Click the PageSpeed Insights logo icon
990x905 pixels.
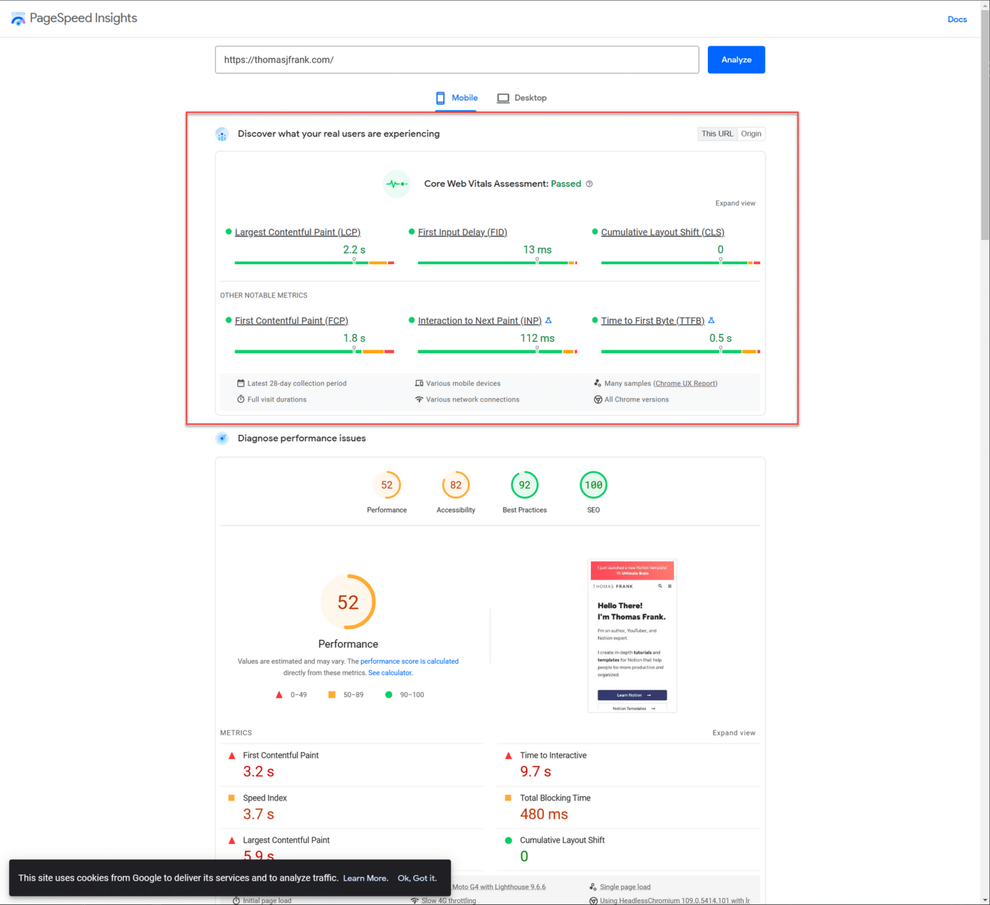tap(18, 18)
